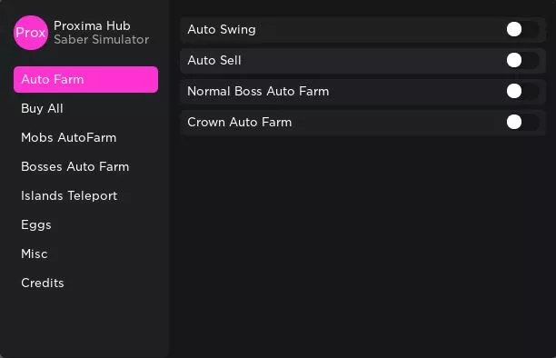556x358 pixels.
Task: Click the Normal Boss Auto Farm label
Action: point(258,91)
